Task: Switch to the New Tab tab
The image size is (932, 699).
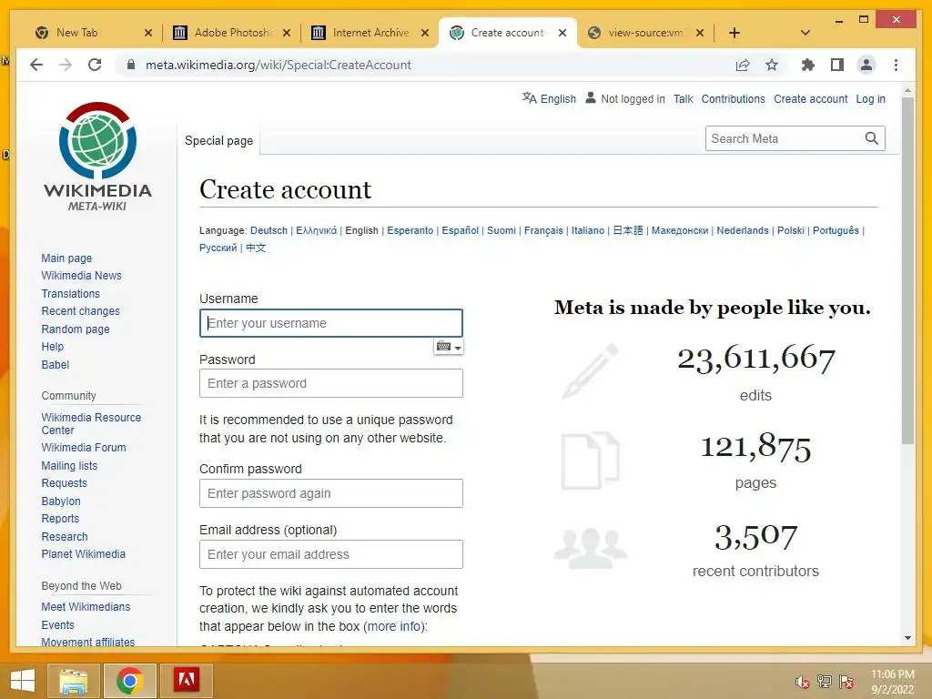Action: click(x=85, y=33)
